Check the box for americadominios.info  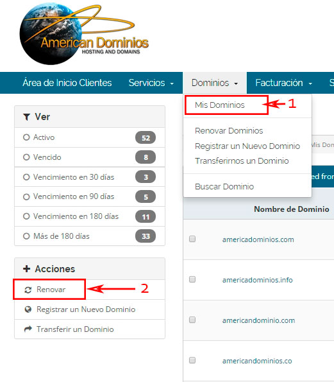(x=192, y=279)
